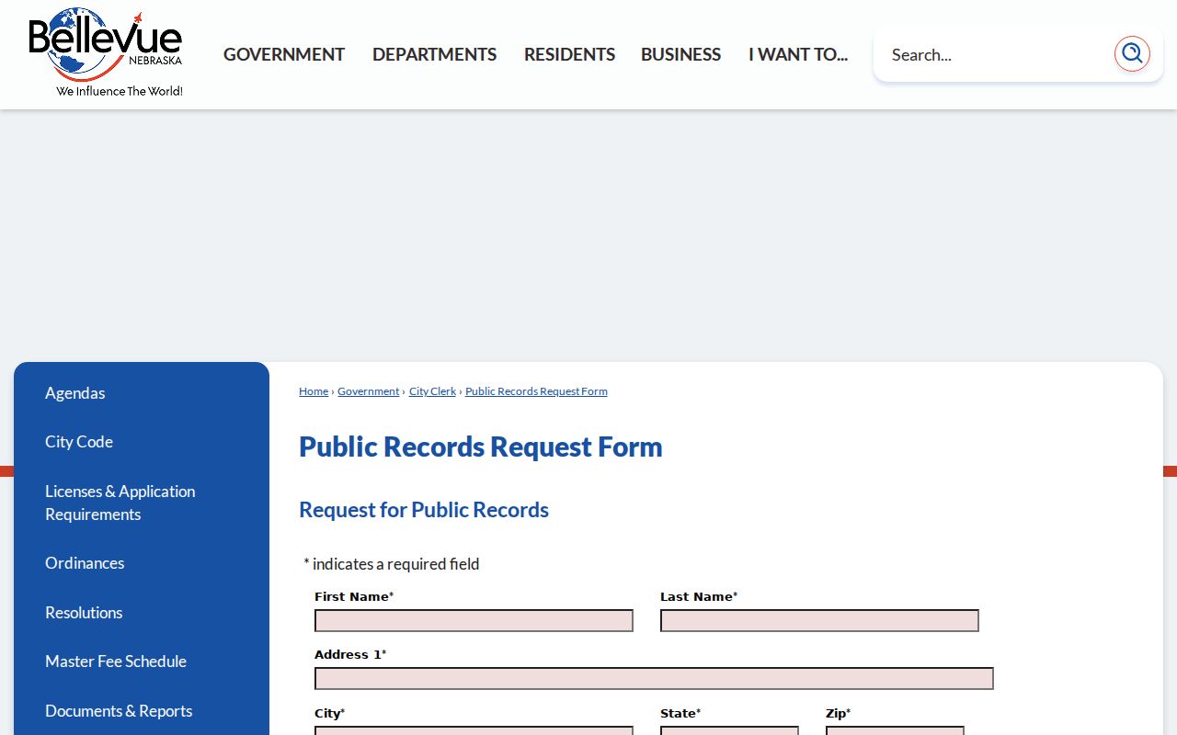
Task: Click the Bellevue Nebraska logo
Action: point(106,53)
